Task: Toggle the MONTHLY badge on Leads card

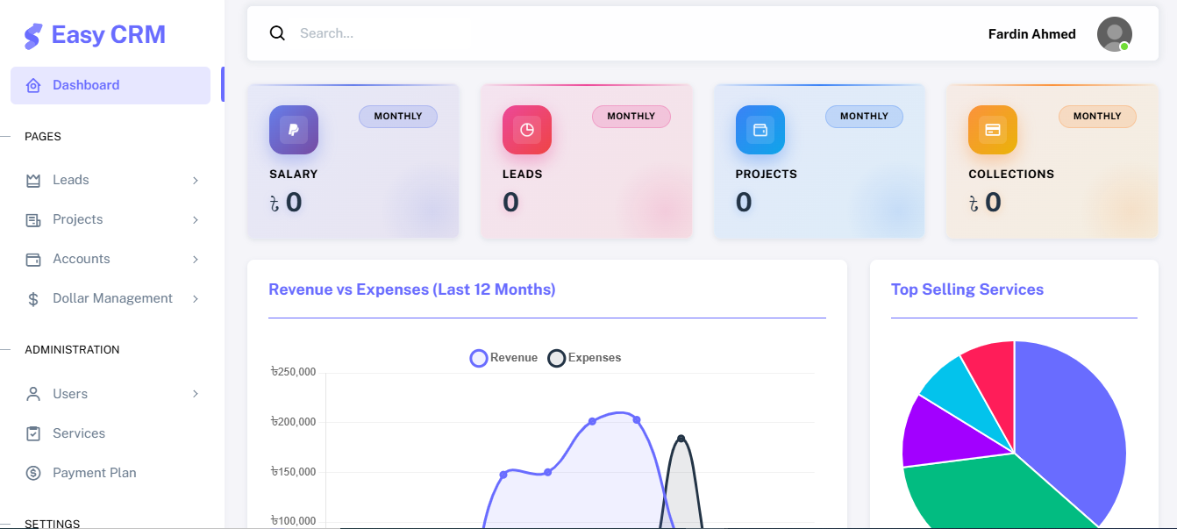Action: click(x=631, y=116)
